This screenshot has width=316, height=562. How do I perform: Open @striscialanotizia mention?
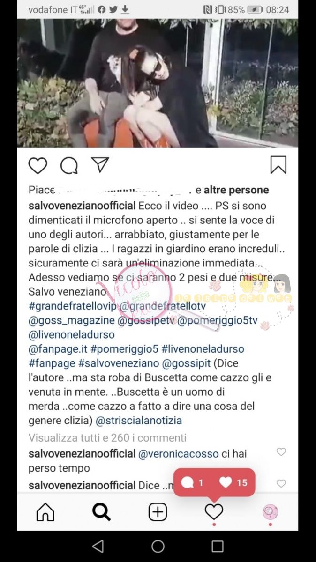(139, 421)
